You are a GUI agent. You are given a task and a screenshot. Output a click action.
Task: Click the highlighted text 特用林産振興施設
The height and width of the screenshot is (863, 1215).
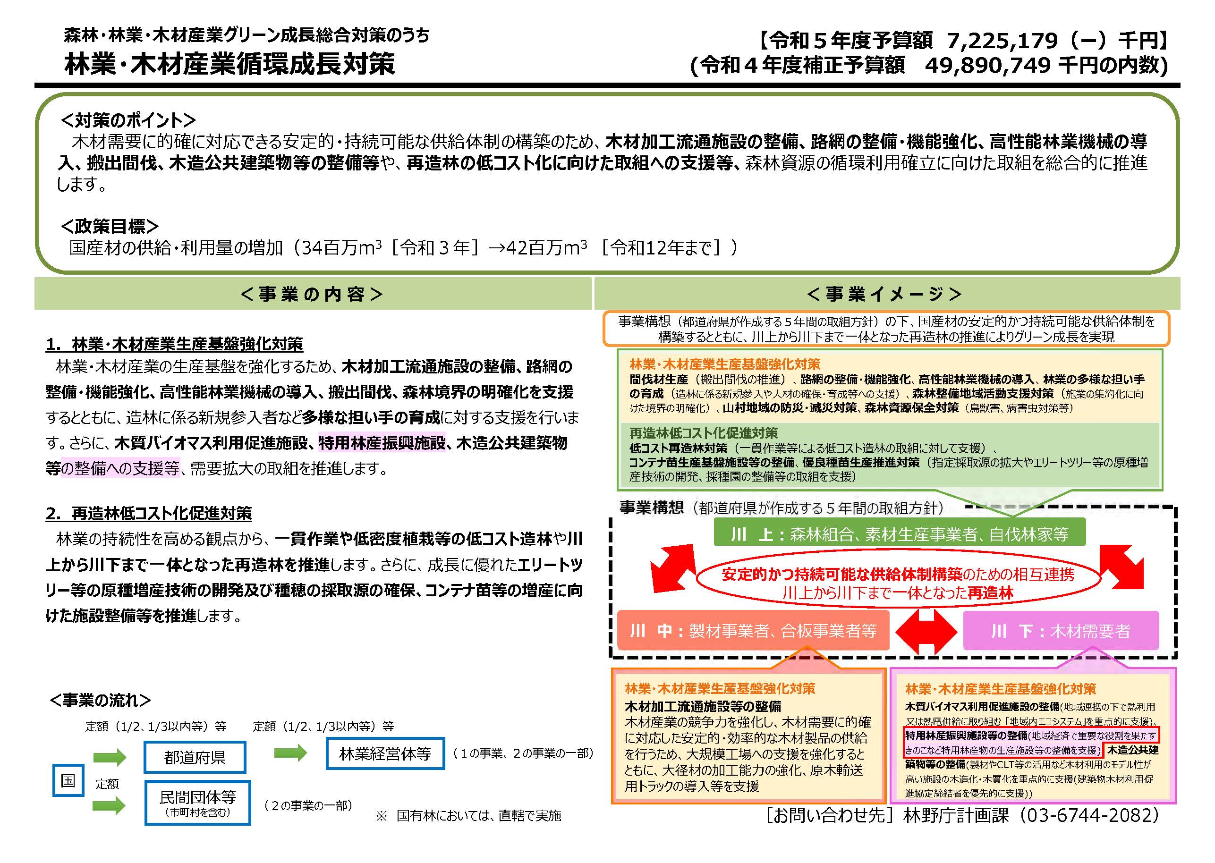click(x=382, y=443)
